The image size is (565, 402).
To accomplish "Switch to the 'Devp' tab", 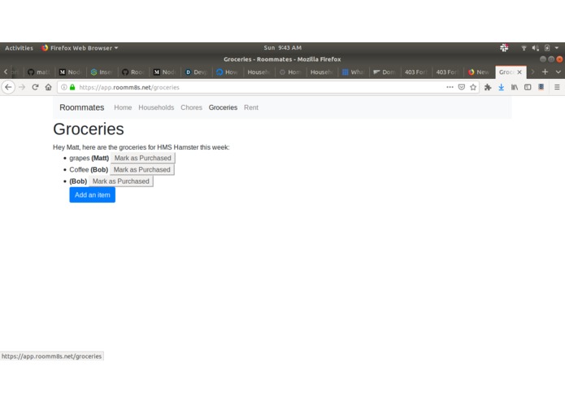I will click(x=196, y=72).
